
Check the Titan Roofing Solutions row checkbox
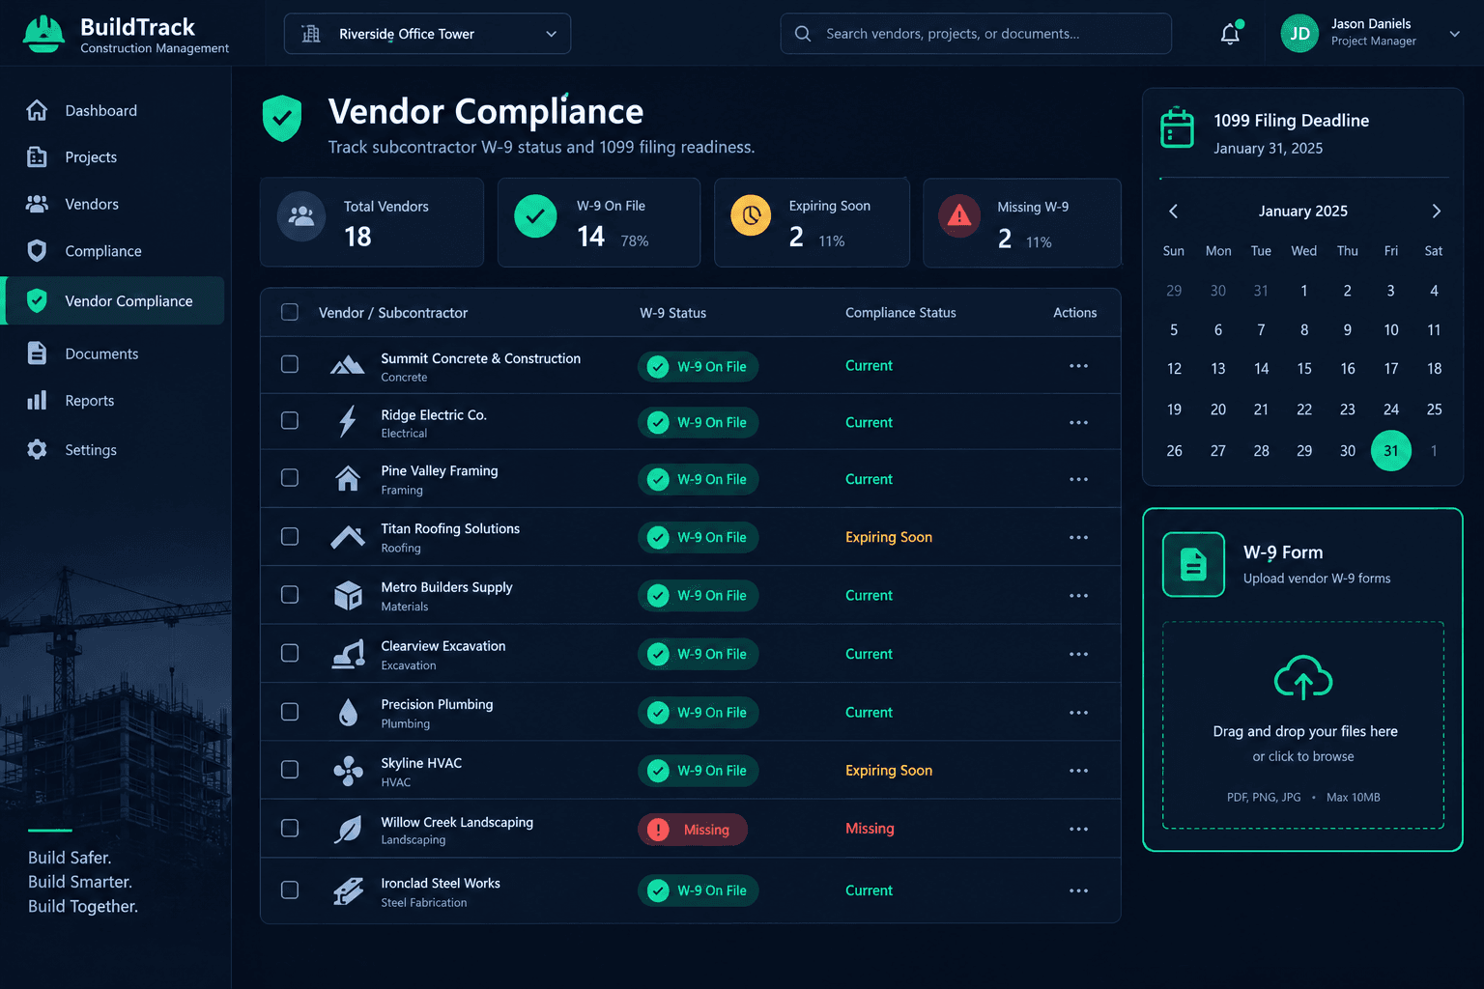290,536
